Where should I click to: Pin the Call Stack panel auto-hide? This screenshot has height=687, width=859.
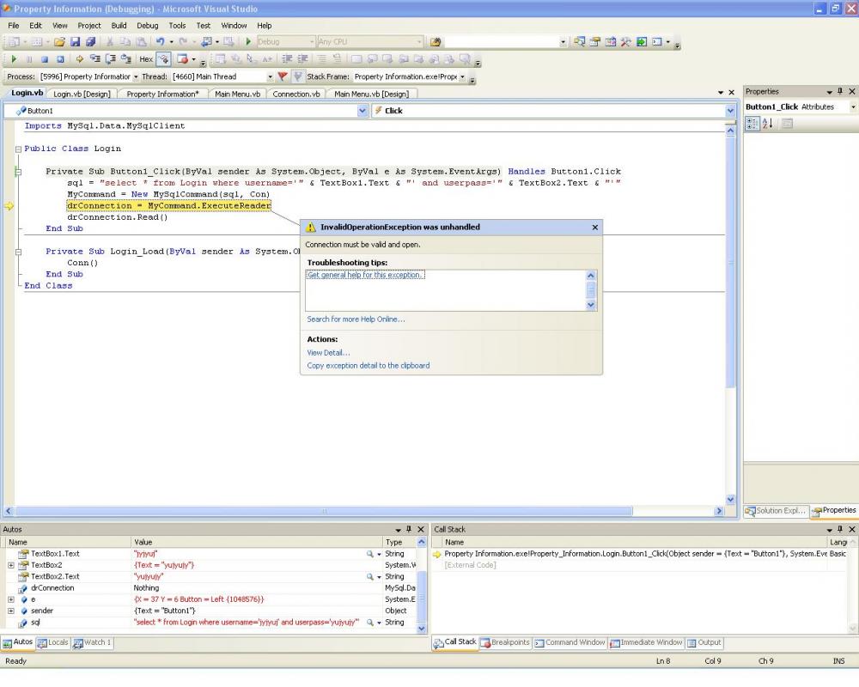tap(840, 529)
